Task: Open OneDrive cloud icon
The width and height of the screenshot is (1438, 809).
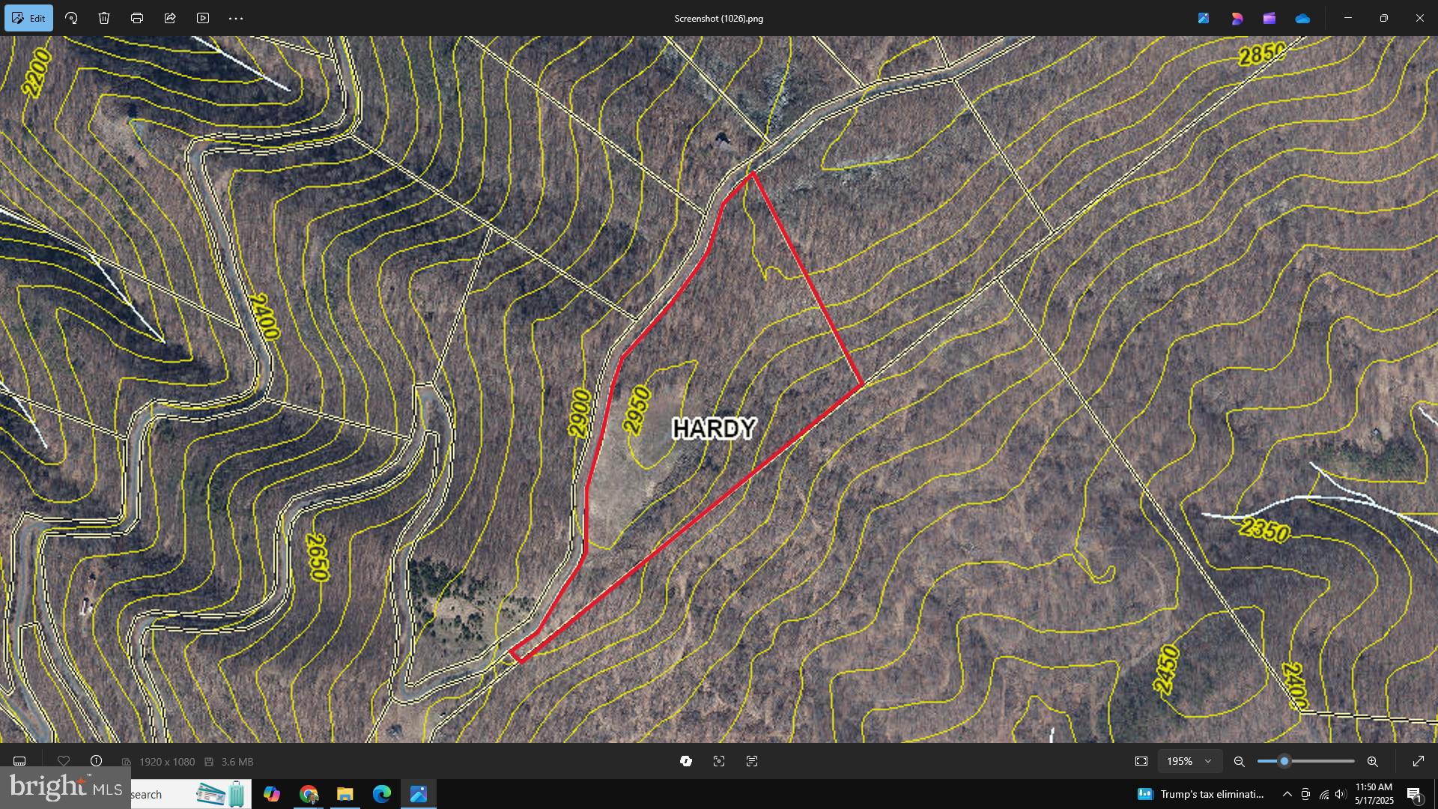Action: coord(1302,18)
